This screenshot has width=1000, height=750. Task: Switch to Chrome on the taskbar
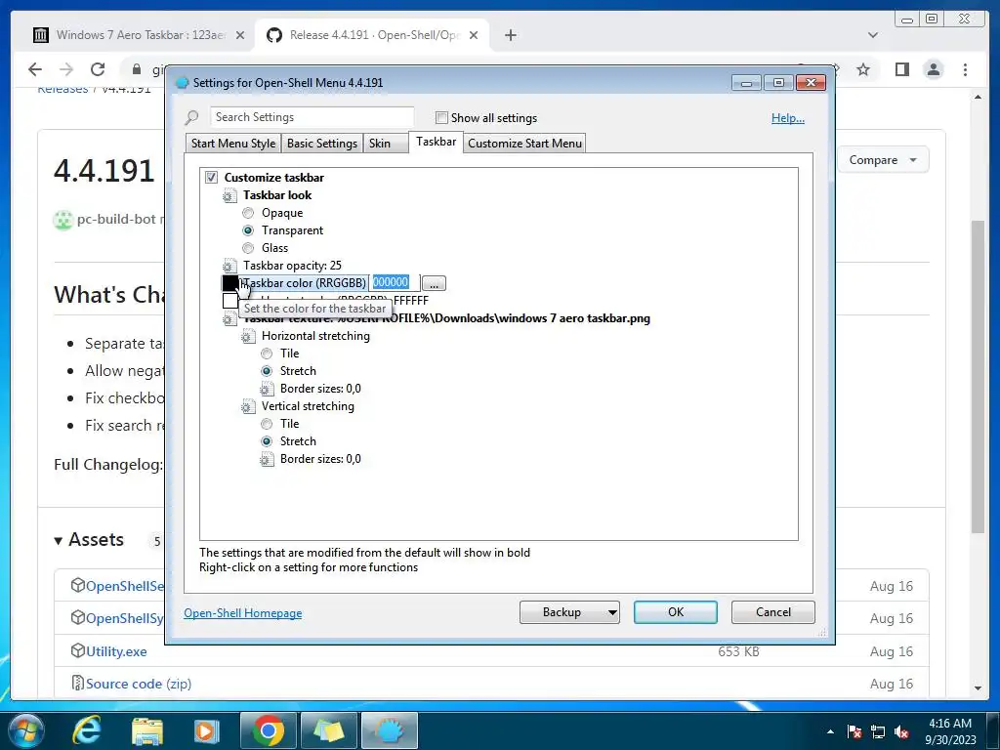(x=269, y=730)
